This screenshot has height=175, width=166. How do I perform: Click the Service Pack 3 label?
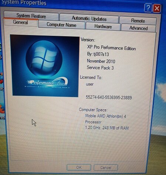coord(100,68)
